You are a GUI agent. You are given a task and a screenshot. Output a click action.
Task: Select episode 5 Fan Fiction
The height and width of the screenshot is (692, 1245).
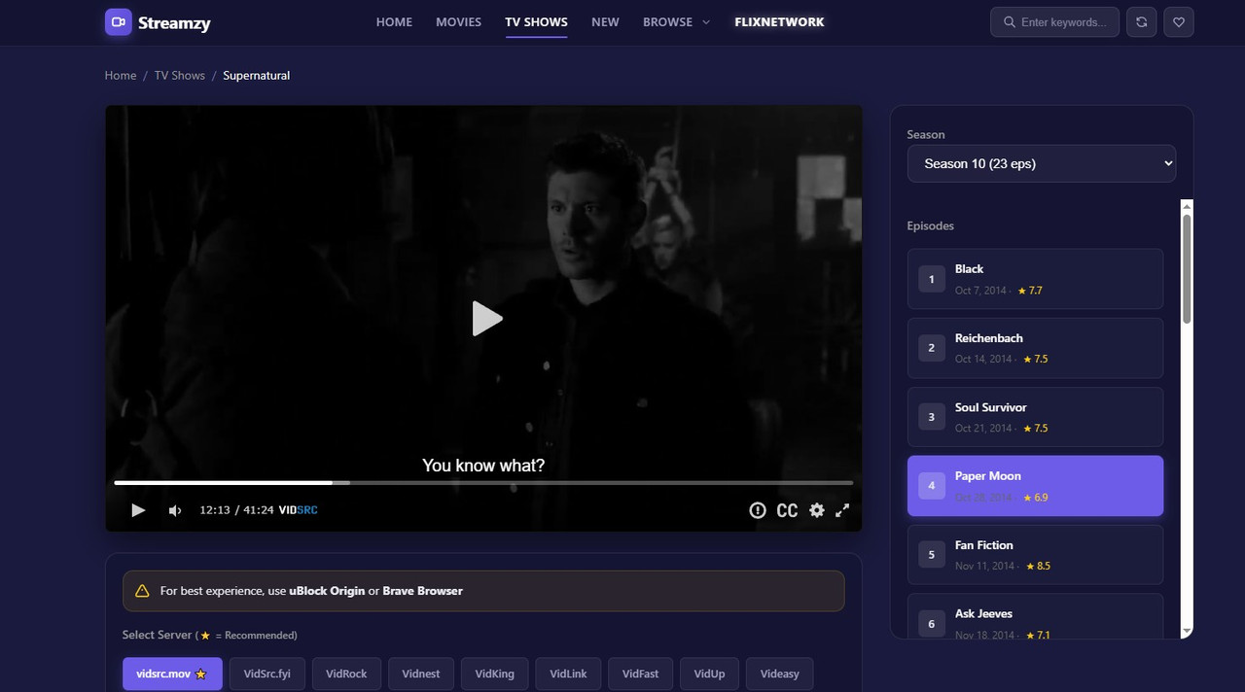tap(1035, 555)
